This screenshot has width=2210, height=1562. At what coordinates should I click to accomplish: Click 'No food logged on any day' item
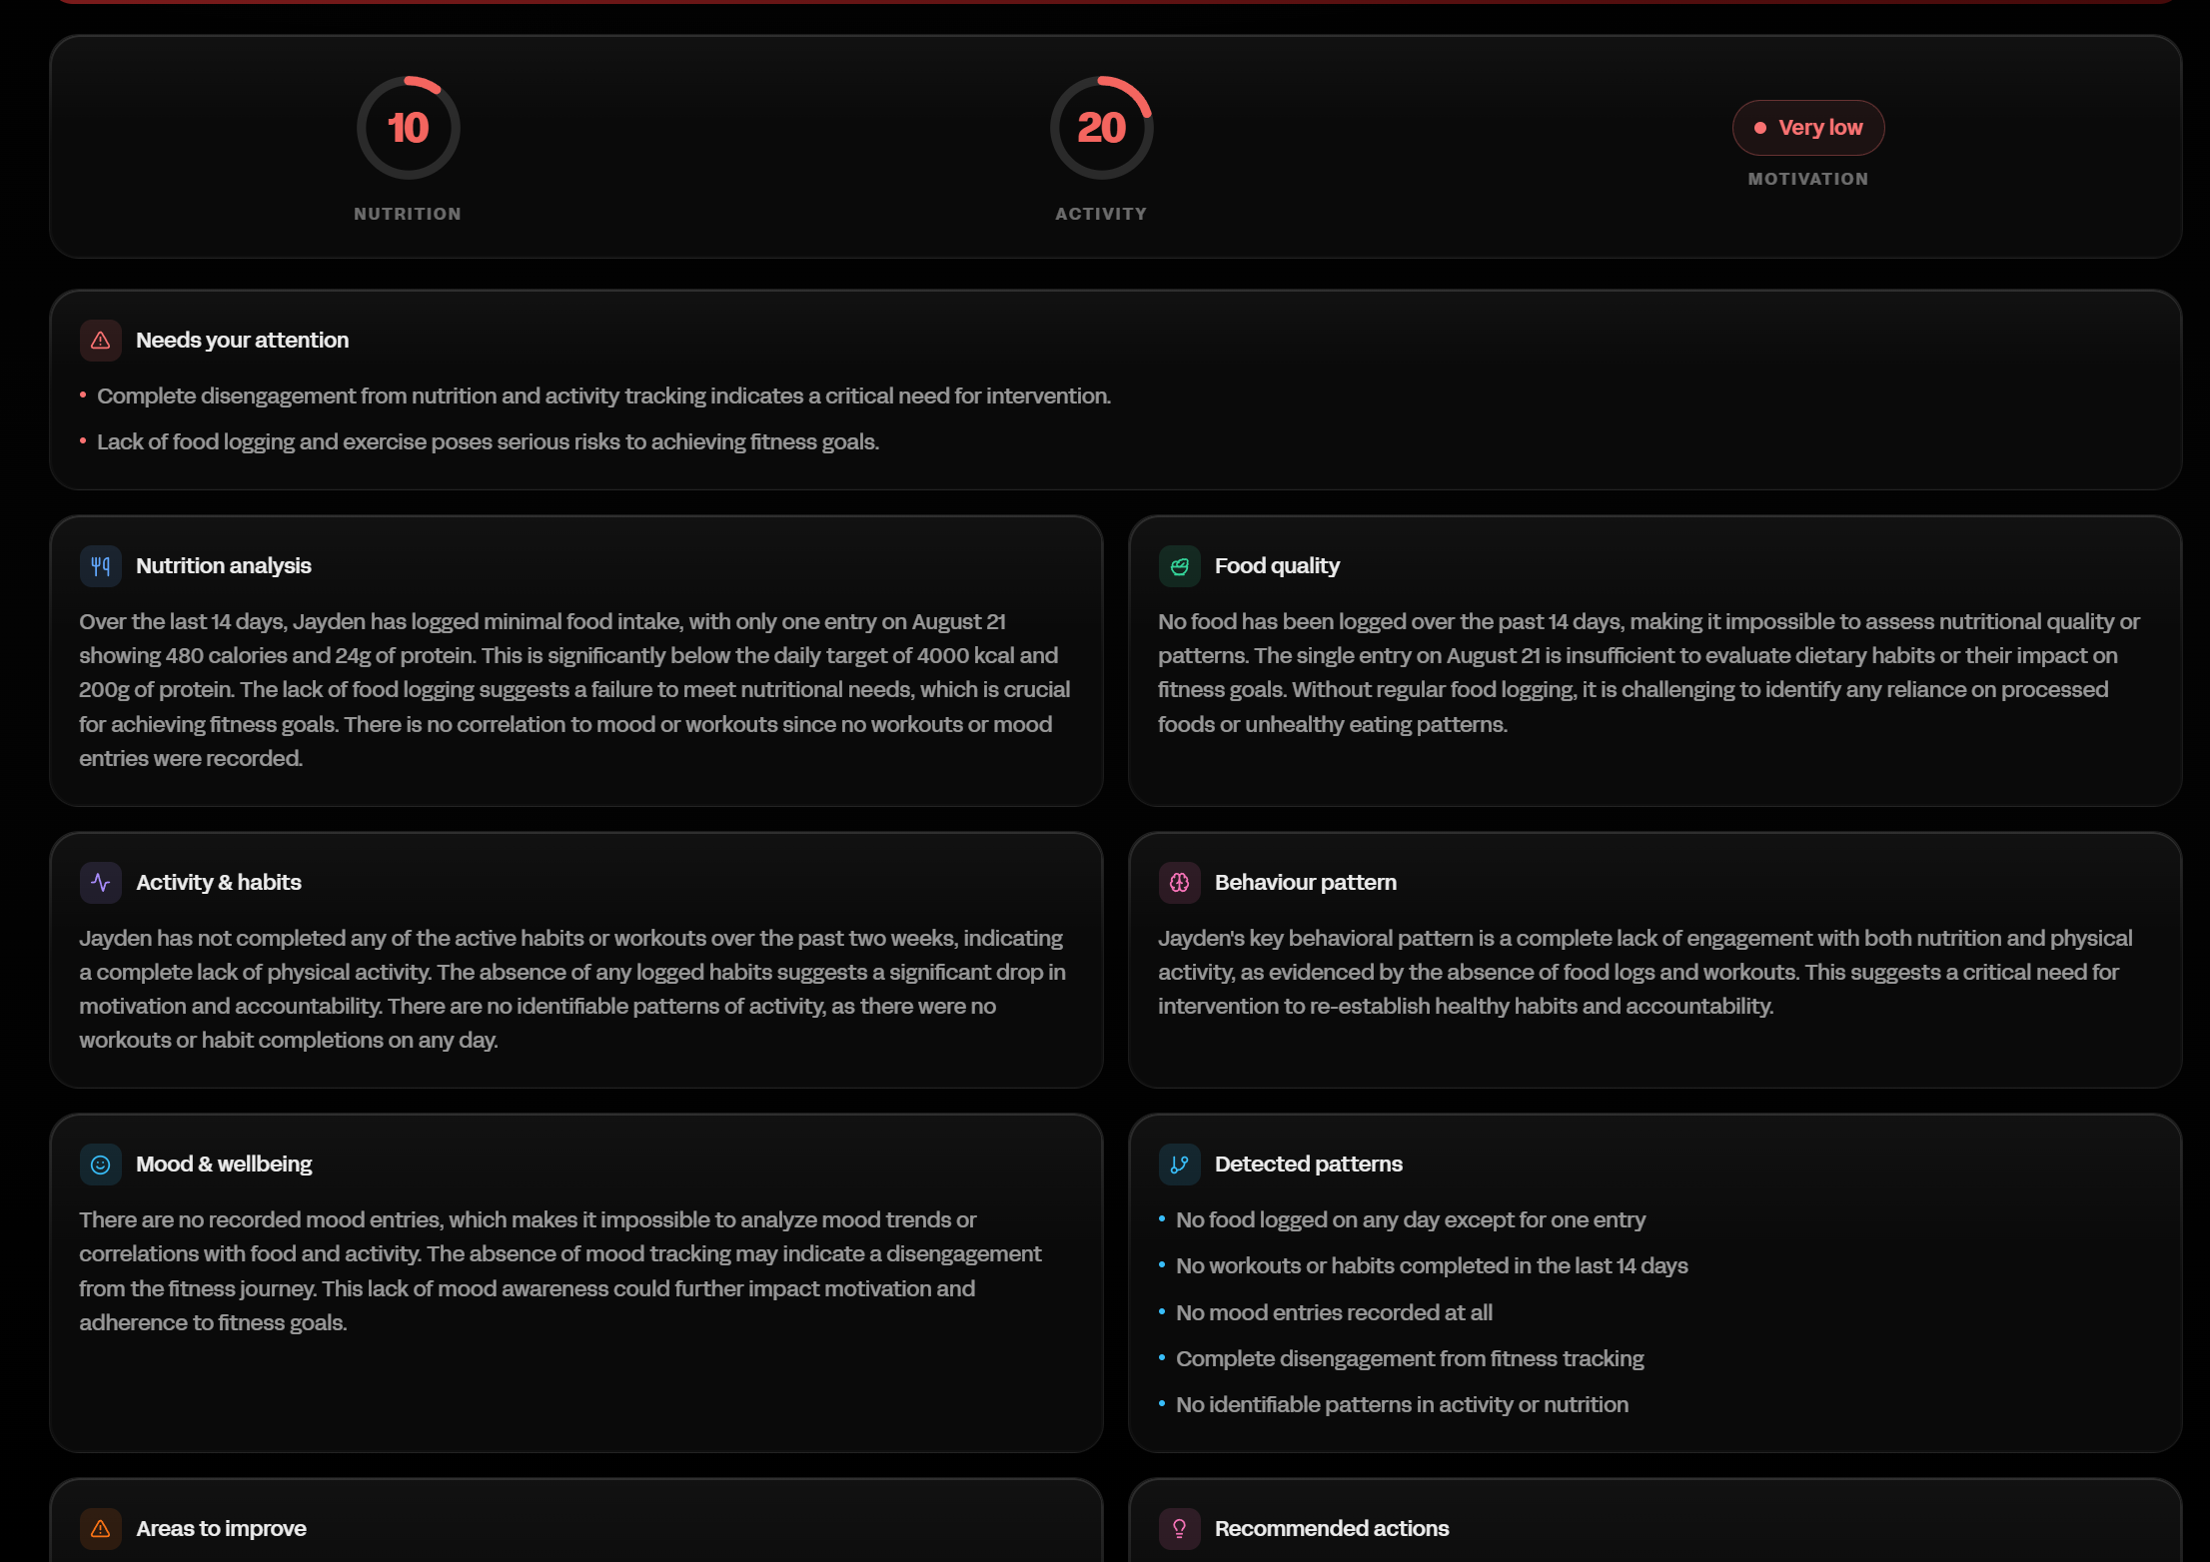tap(1411, 1220)
